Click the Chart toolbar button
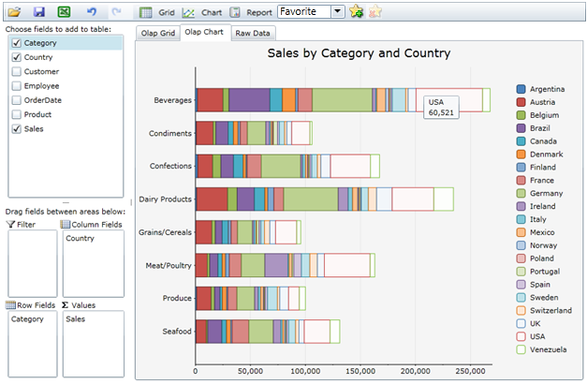 [201, 13]
